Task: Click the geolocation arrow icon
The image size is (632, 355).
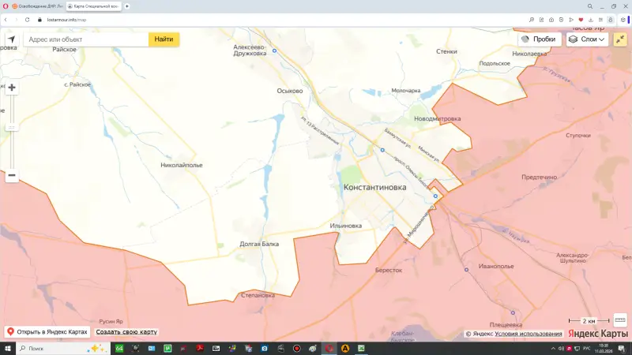Action: pos(12,39)
